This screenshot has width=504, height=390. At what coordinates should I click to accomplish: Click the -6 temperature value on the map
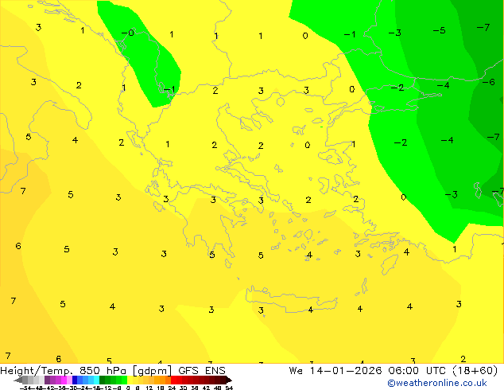[x=488, y=82]
